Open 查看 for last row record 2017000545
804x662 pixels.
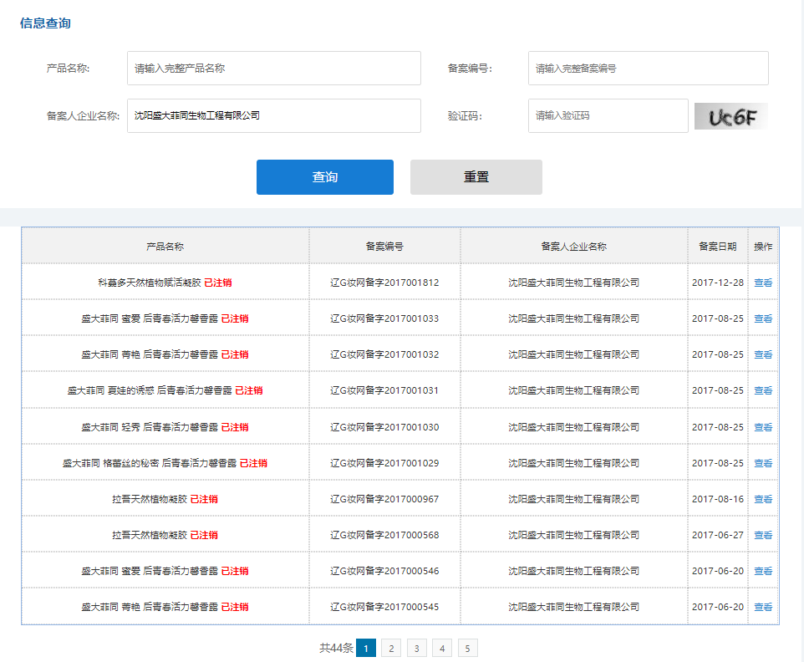763,607
